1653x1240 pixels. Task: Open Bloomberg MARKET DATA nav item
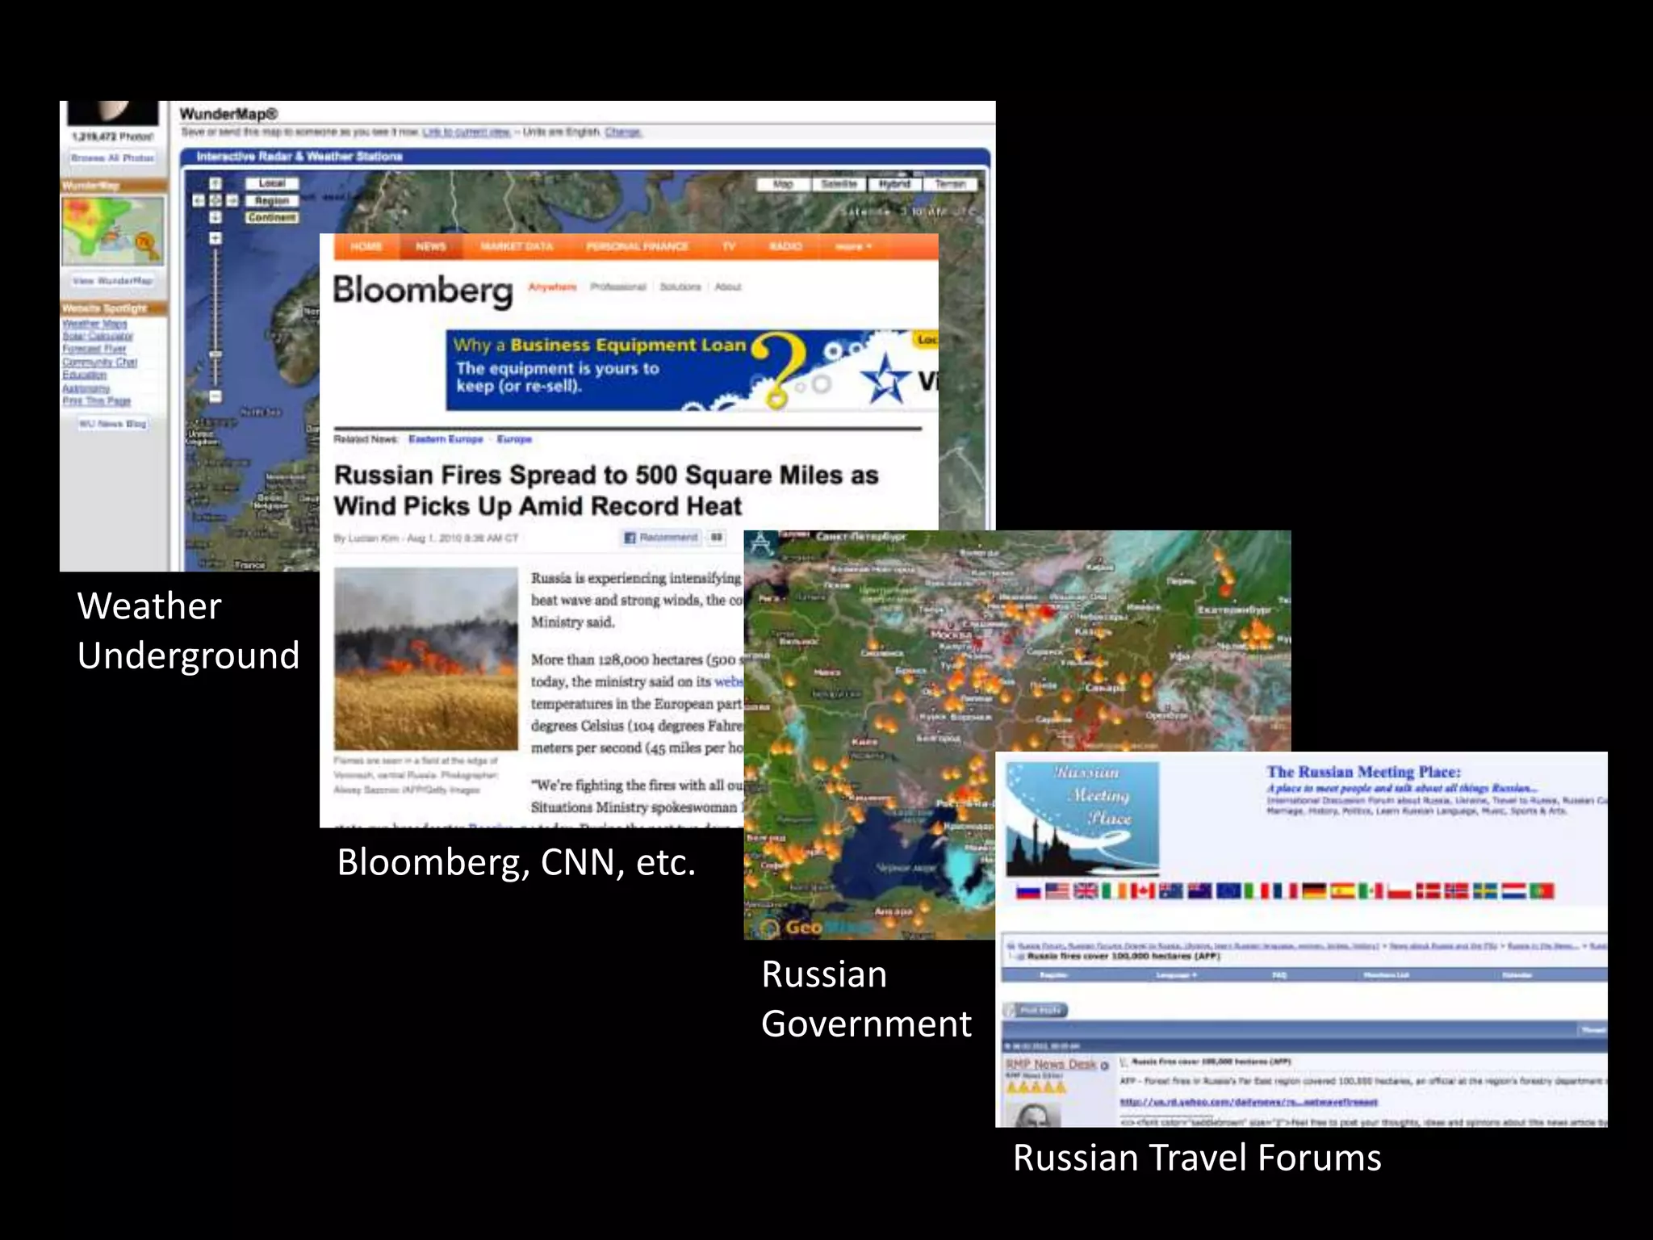(x=517, y=246)
